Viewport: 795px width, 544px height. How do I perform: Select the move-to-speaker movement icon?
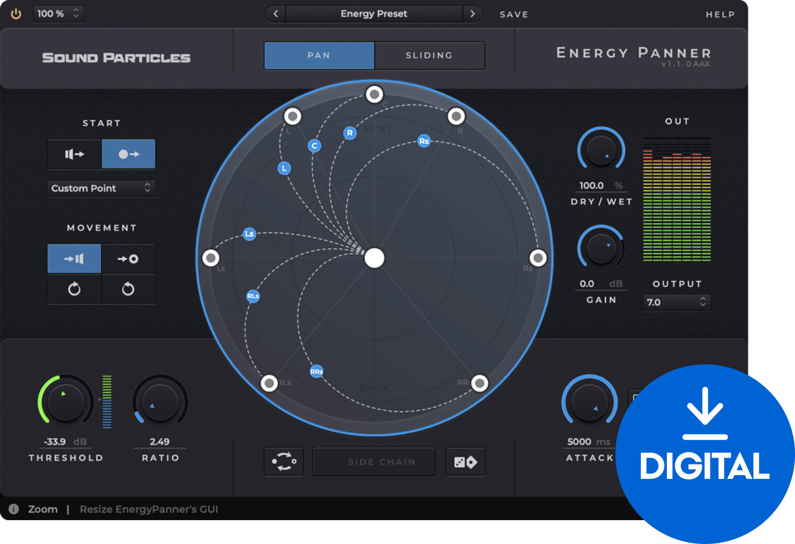[73, 258]
